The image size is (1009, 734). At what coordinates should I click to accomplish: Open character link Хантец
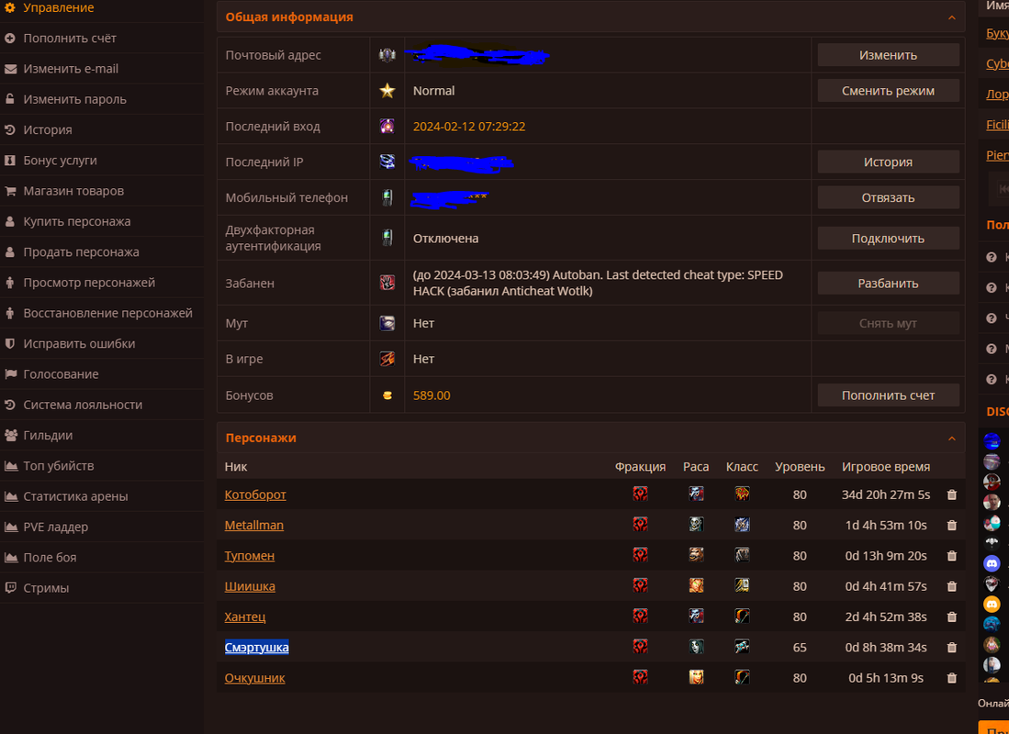point(244,617)
